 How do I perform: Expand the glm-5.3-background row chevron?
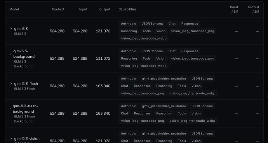coord(11,54)
